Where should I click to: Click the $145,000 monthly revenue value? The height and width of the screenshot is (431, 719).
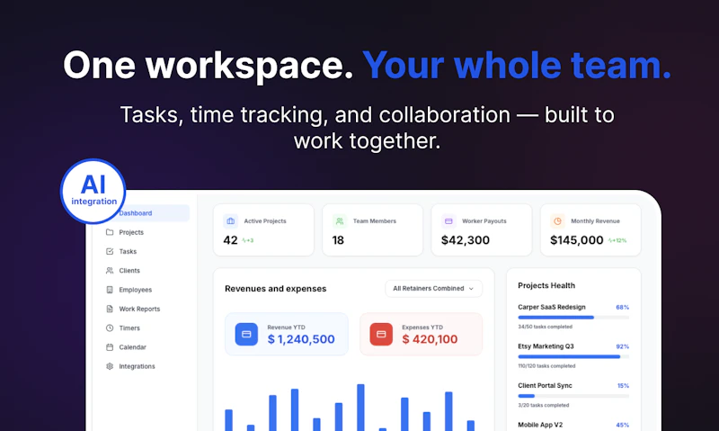pos(577,240)
